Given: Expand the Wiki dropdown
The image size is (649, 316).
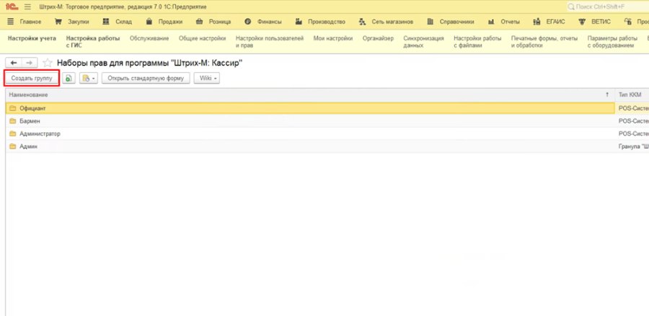Looking at the screenshot, I should (x=206, y=78).
